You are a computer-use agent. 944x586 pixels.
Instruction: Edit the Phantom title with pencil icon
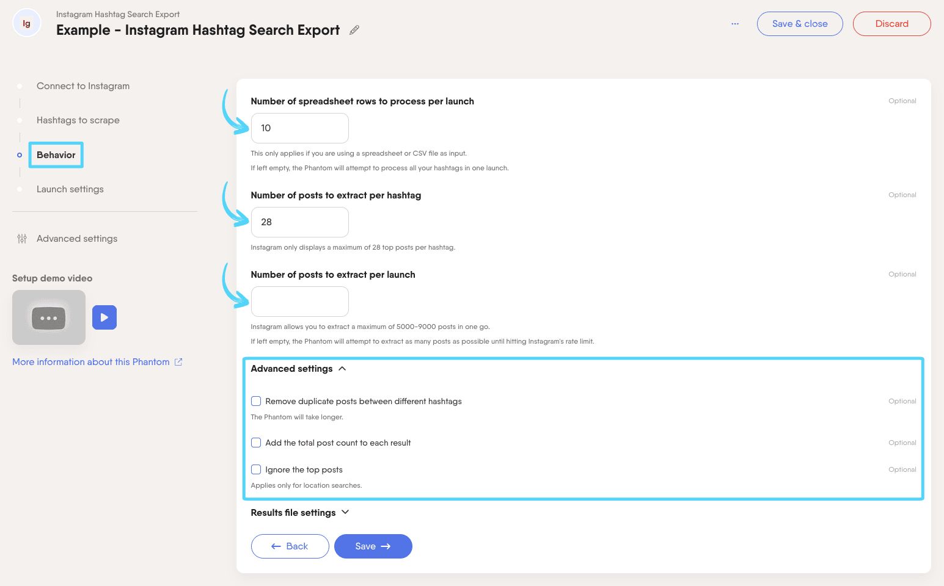click(x=354, y=30)
